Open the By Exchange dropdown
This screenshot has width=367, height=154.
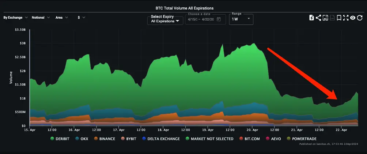pyautogui.click(x=15, y=17)
